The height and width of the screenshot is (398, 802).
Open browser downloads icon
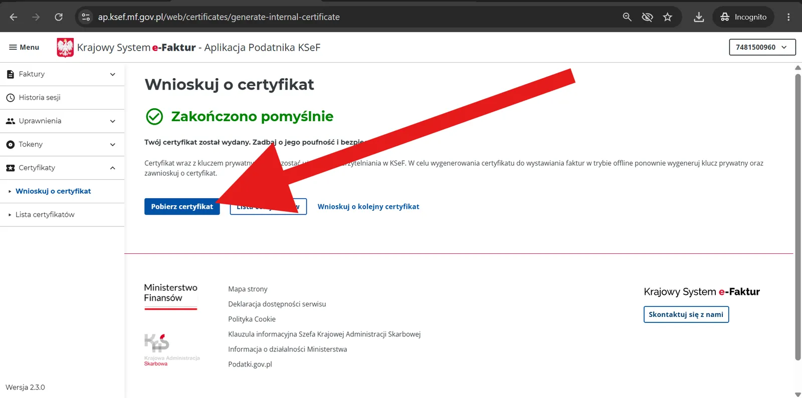(x=699, y=17)
